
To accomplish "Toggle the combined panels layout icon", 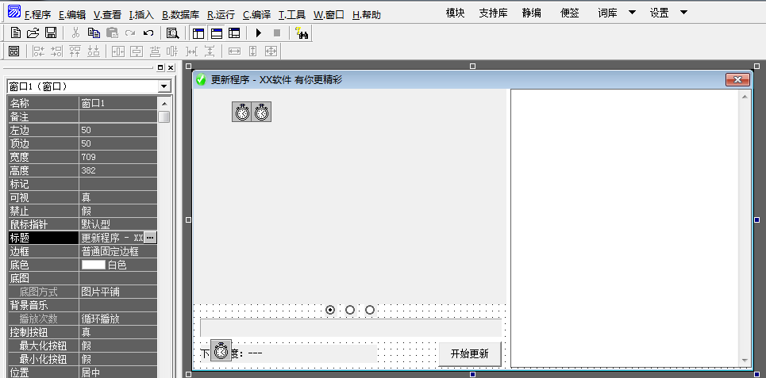I will tap(234, 33).
